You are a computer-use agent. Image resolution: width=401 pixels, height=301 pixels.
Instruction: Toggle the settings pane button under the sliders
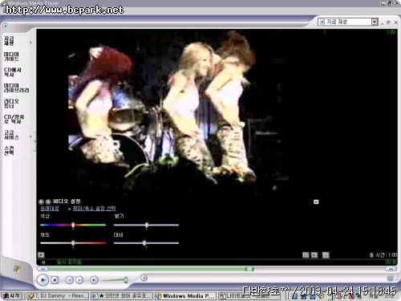(x=41, y=254)
